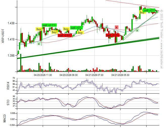
Task: Click the 1.418 price axis label
Action: (x=11, y=39)
